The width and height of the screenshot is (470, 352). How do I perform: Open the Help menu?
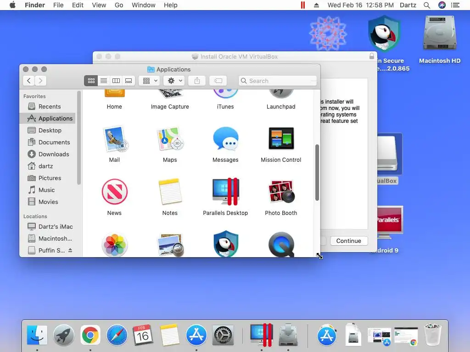171,5
